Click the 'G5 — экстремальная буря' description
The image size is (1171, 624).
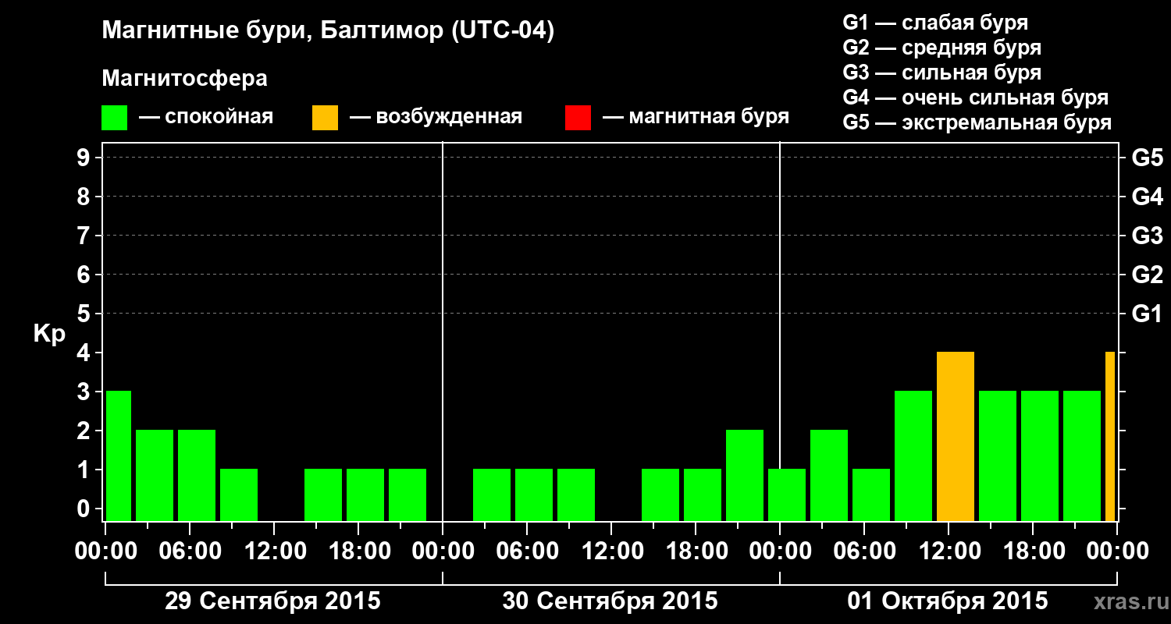pyautogui.click(x=977, y=122)
